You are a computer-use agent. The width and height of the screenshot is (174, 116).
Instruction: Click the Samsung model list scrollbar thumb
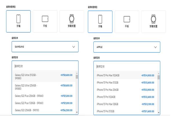[77, 77]
